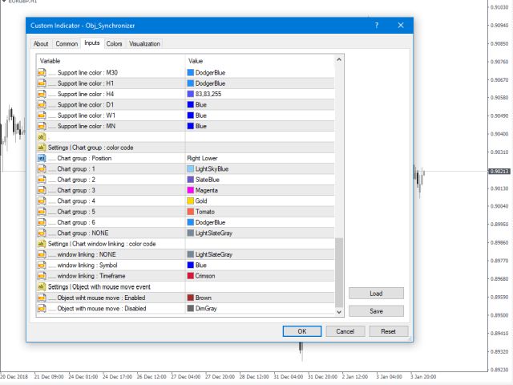Click the color icon beside window linking : Symbol

[42, 265]
